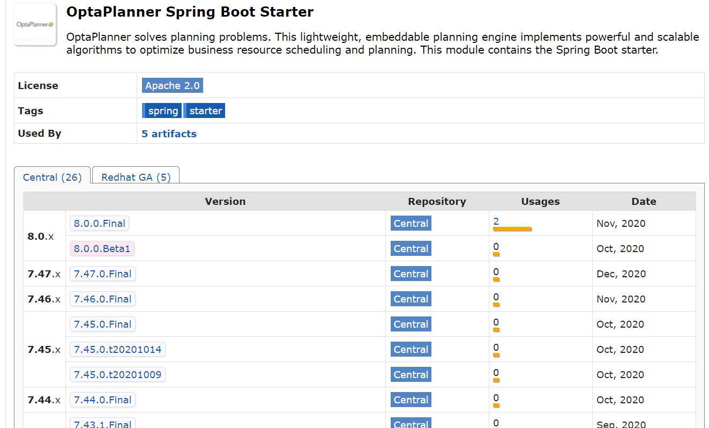
Task: Open the Apache 2.0 license tag
Action: (x=173, y=85)
